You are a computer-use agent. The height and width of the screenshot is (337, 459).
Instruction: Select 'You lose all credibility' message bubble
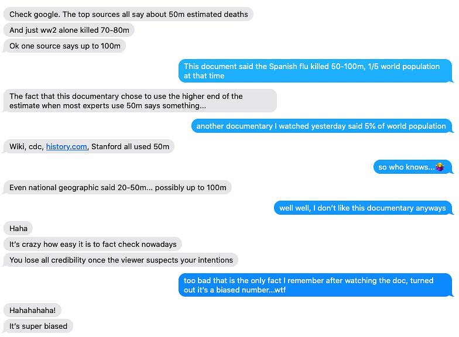pos(121,260)
